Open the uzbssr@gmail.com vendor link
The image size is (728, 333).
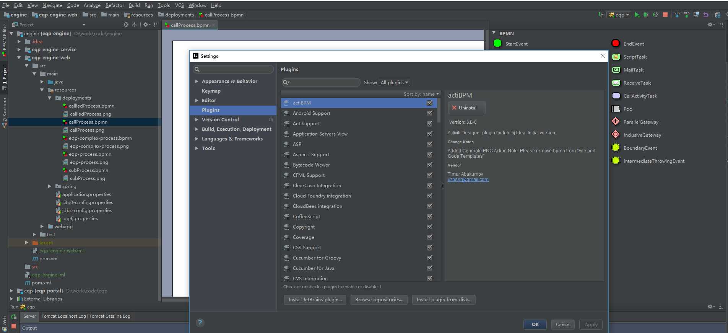pyautogui.click(x=468, y=180)
